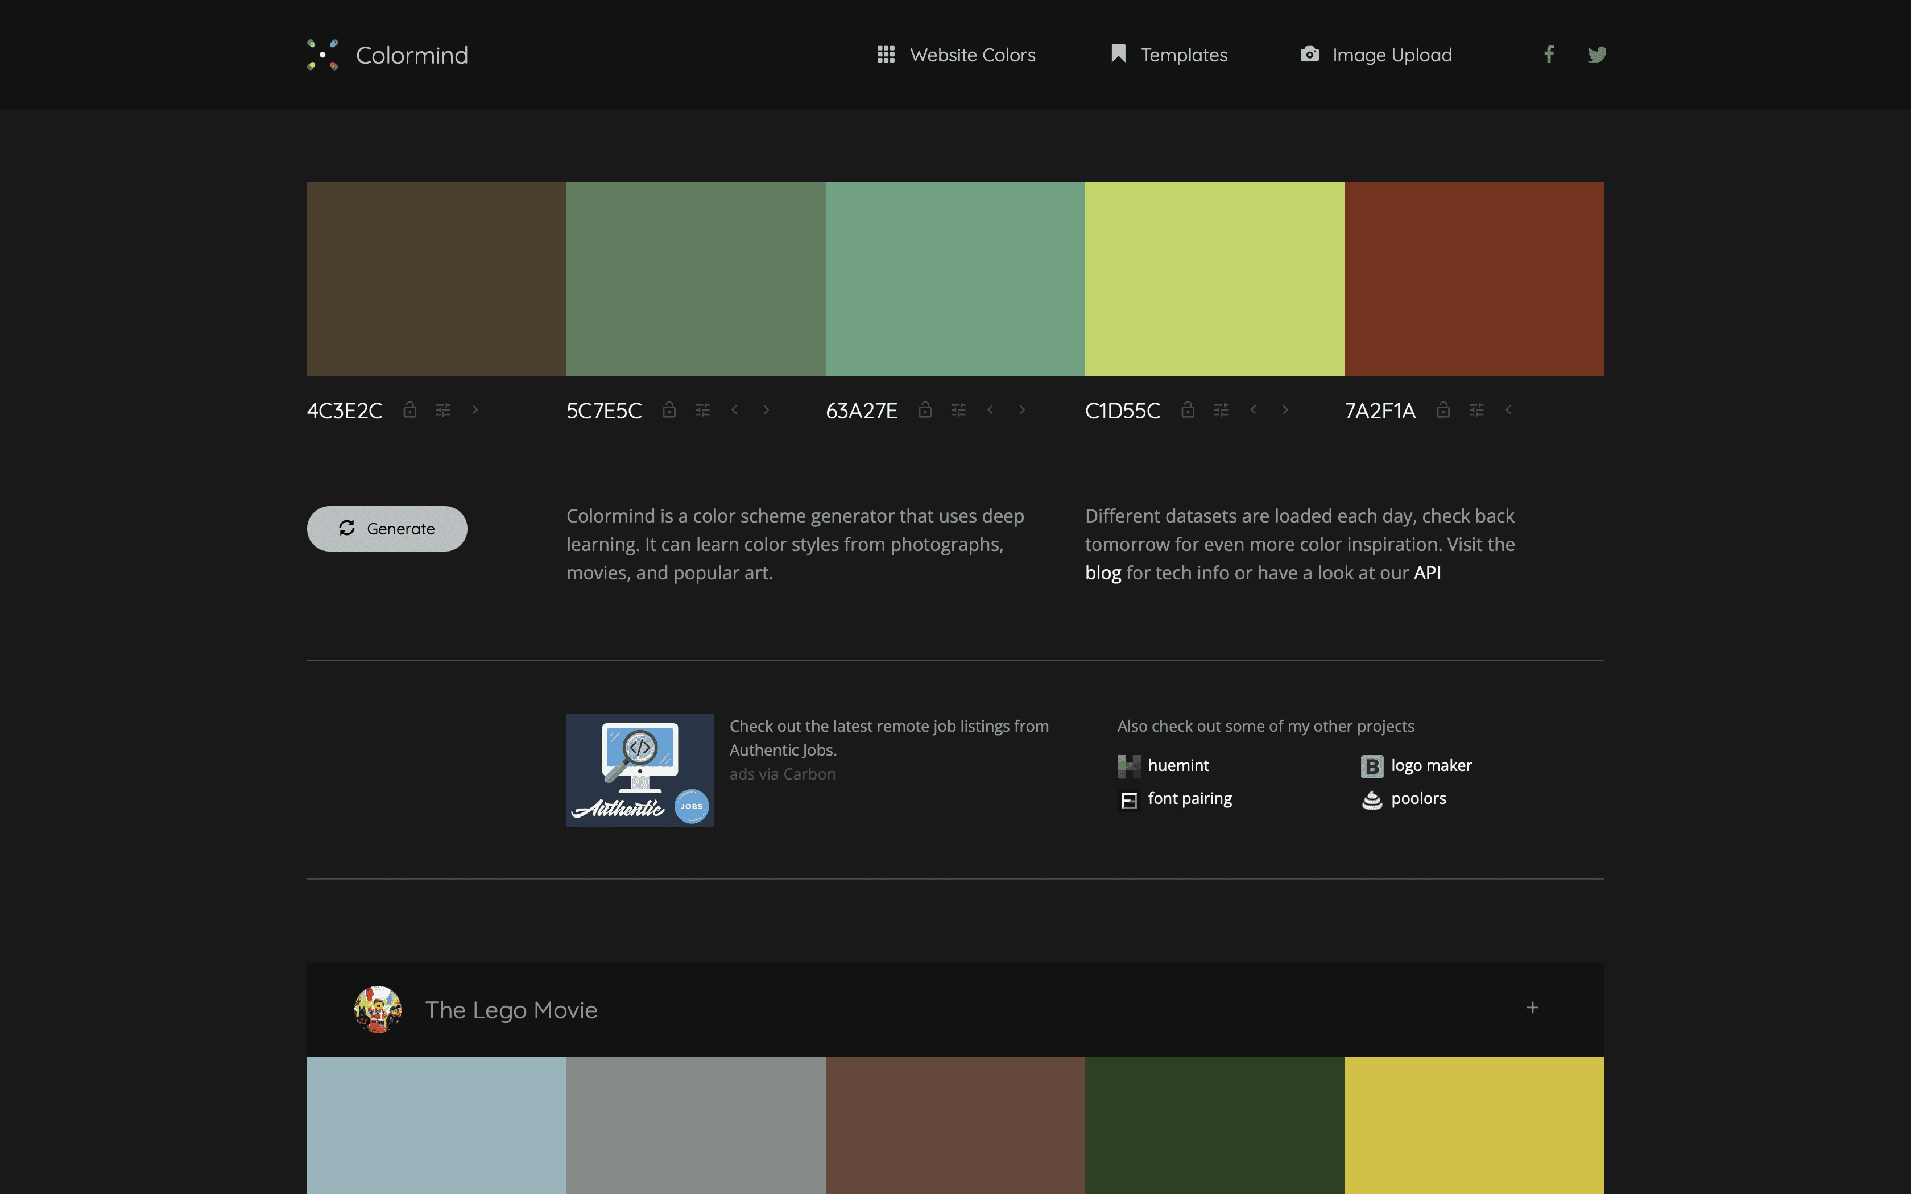
Task: Click The Lego Movie avatar thumbnail
Action: [378, 1009]
